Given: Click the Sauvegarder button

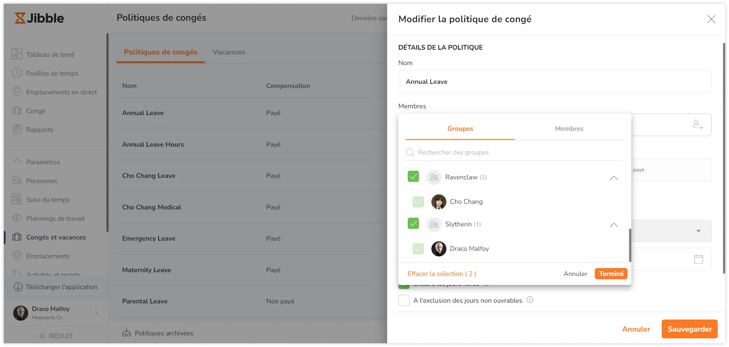Looking at the screenshot, I should [x=689, y=329].
